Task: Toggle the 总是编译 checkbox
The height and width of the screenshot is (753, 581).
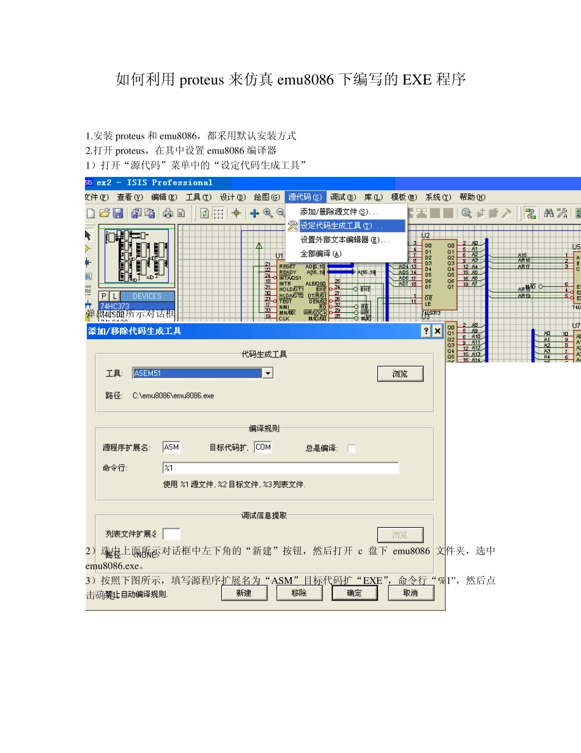Action: [352, 449]
